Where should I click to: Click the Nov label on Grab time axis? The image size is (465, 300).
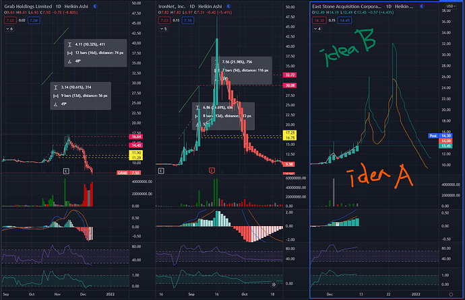point(57,294)
